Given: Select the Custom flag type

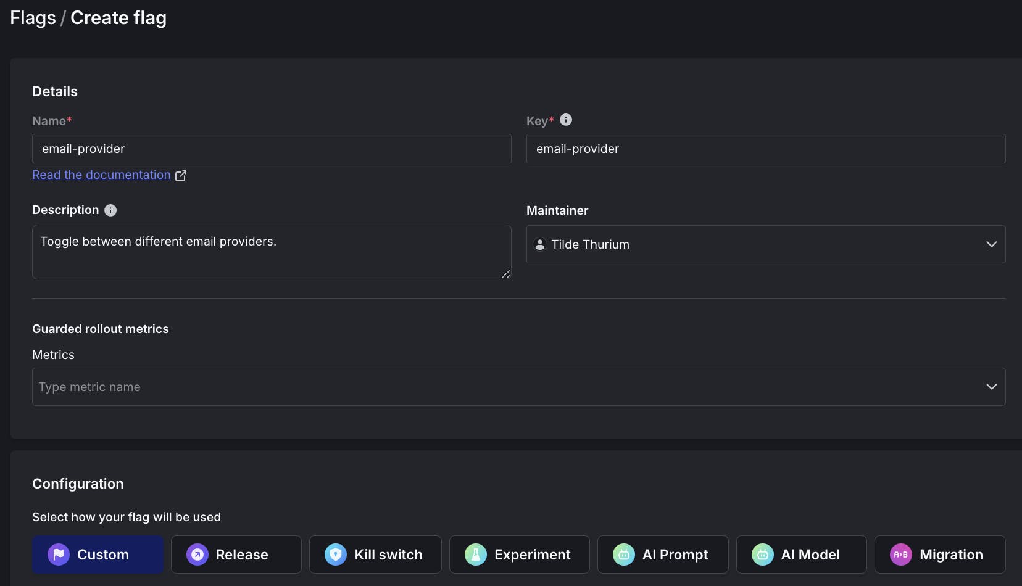Looking at the screenshot, I should 98,555.
